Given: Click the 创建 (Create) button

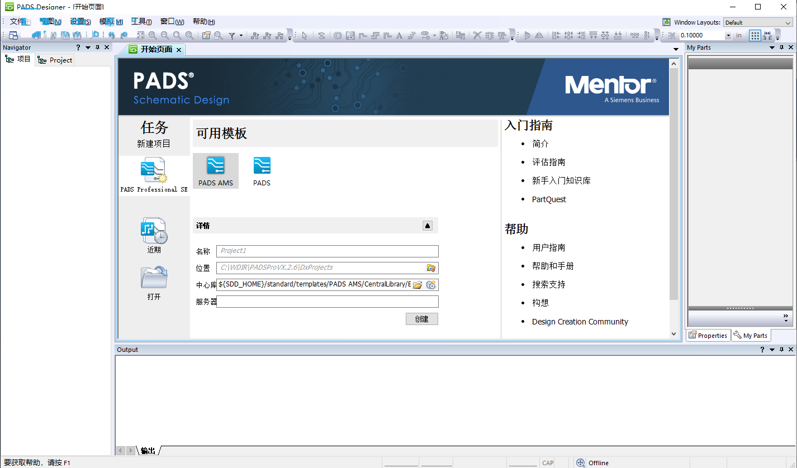Looking at the screenshot, I should pos(422,319).
